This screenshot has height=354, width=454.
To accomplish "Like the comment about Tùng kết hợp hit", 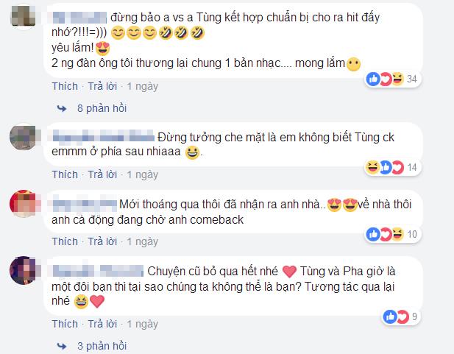I will [65, 86].
